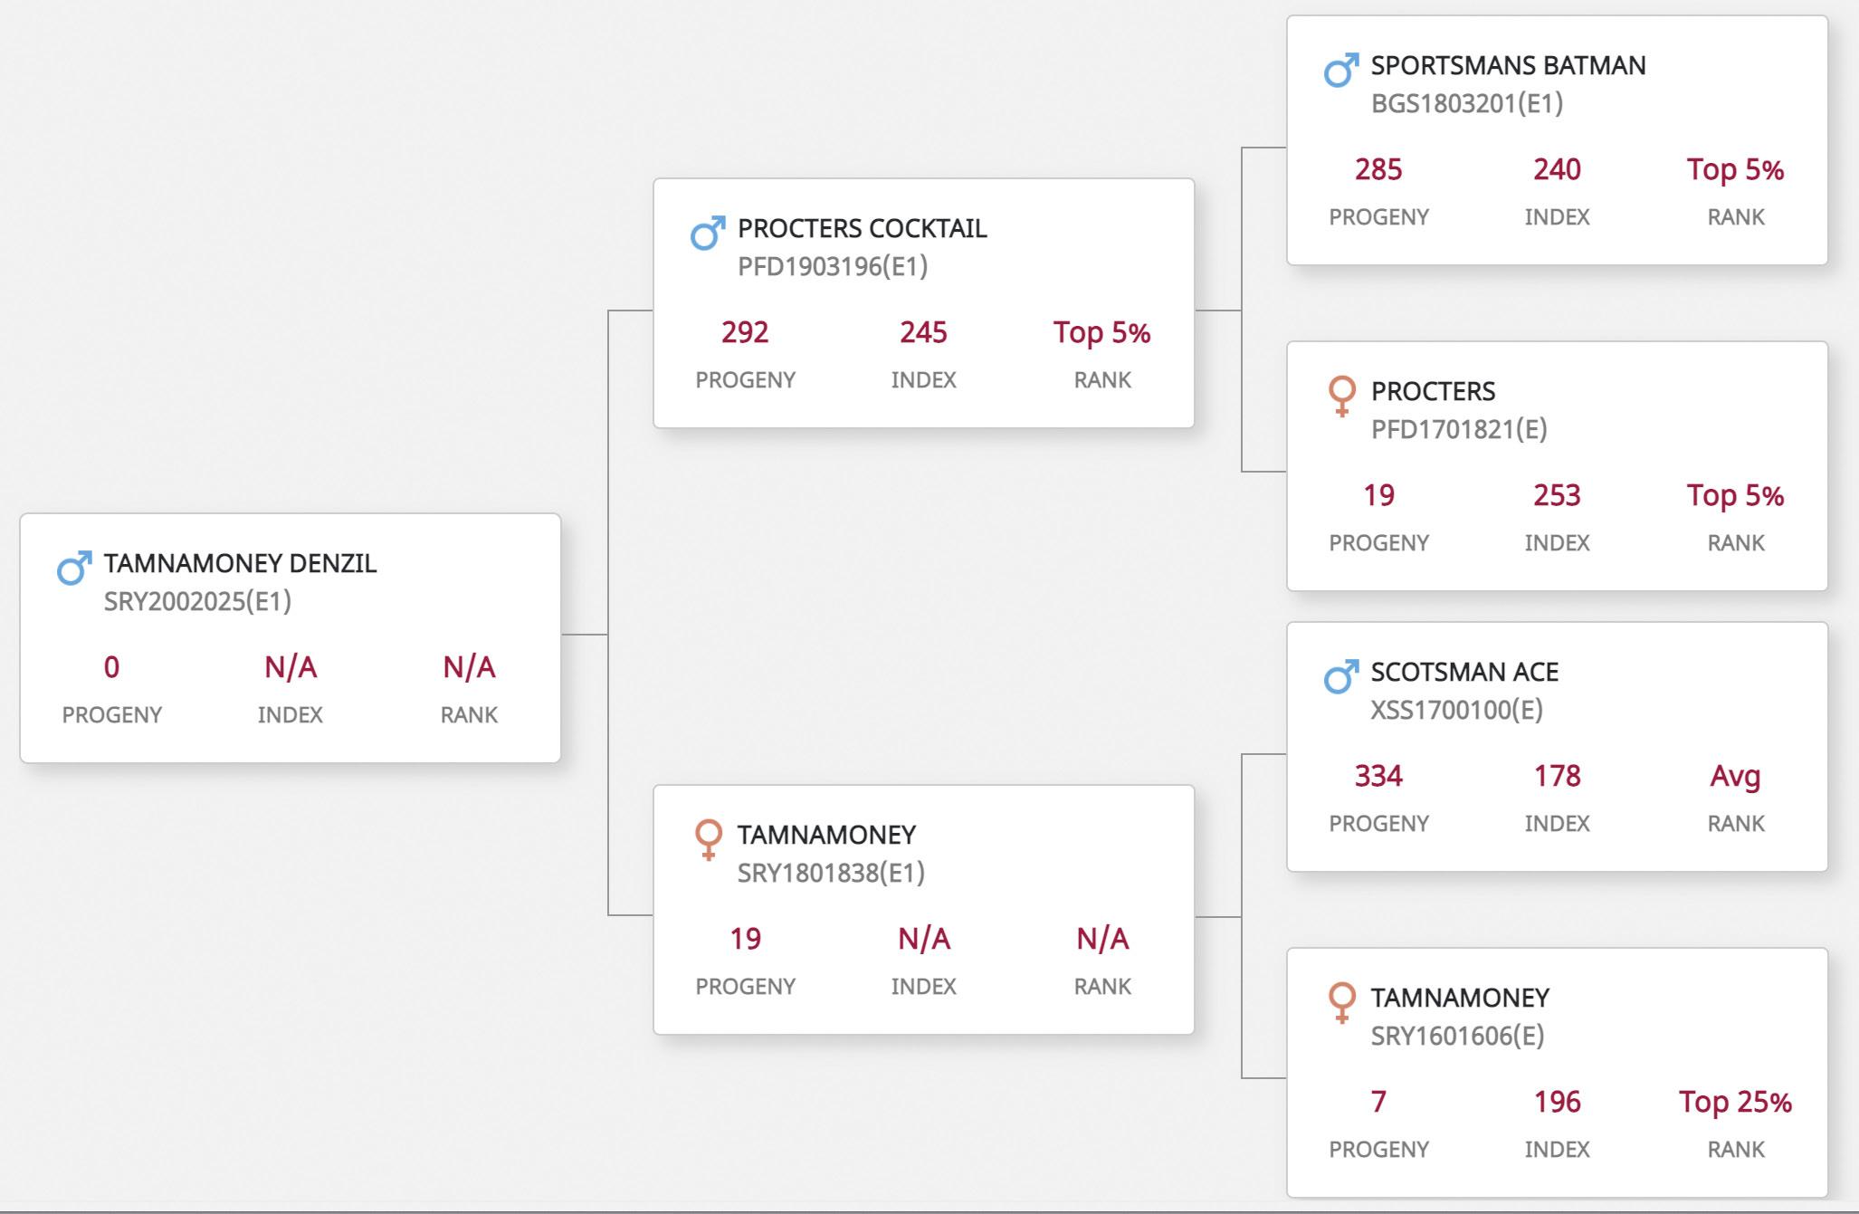
Task: Click the Top 25% rank on TAMNAMONEY SRY1601606(E)
Action: 1735,1102
